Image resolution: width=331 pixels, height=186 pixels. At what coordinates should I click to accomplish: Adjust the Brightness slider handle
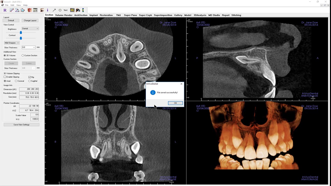pos(21,32)
